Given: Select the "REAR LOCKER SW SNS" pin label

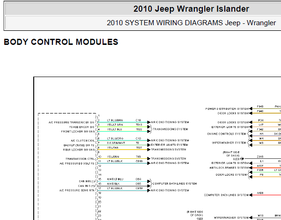Looking at the screenshot, I should (x=79, y=150).
